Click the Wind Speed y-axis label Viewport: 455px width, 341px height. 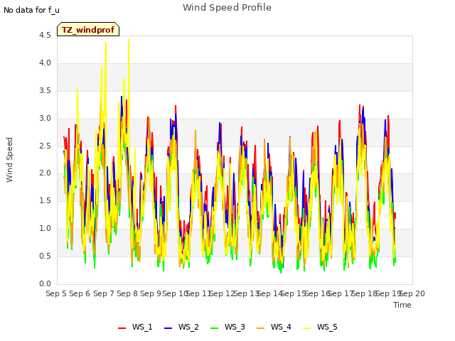(9, 160)
